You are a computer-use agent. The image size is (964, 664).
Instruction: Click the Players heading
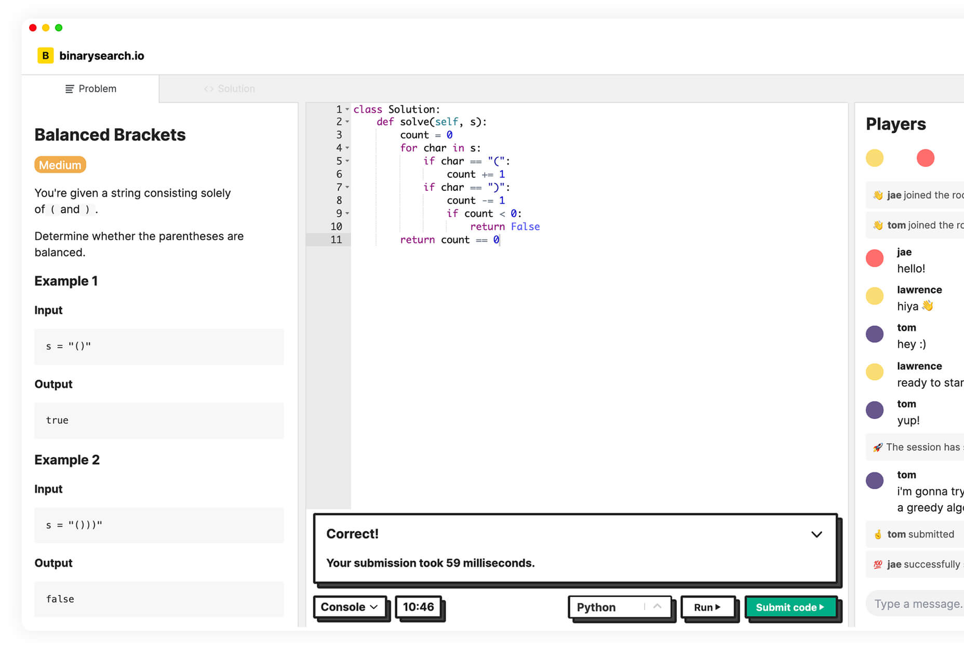896,124
